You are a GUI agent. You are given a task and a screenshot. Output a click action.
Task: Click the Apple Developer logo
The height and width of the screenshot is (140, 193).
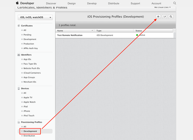coord(25,3)
